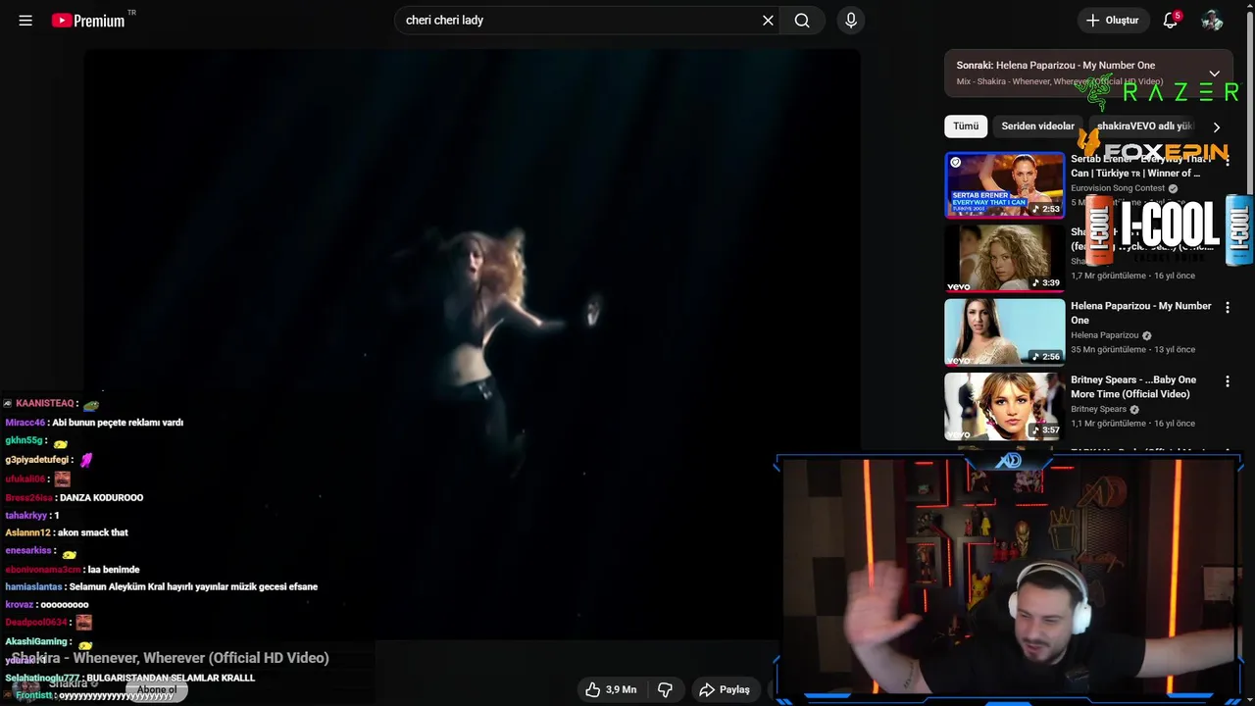Clear the search text with X
This screenshot has width=1255, height=706.
point(768,21)
